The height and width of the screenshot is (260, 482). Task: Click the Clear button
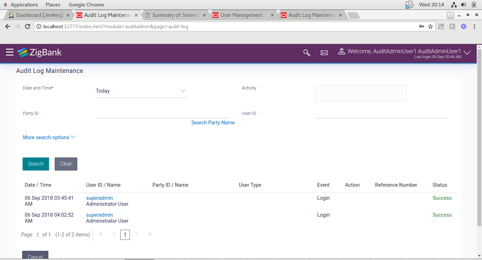66,164
